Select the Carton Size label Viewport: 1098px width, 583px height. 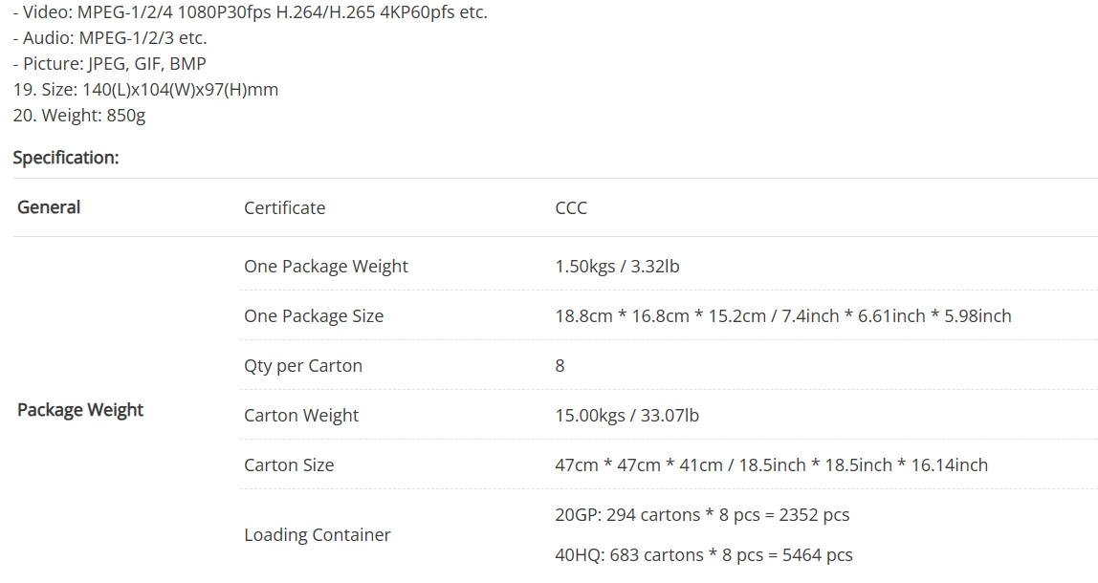289,464
